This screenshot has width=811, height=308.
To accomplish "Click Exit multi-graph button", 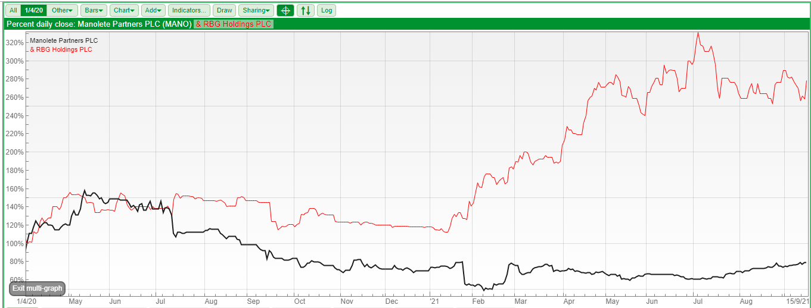I will coord(37,288).
